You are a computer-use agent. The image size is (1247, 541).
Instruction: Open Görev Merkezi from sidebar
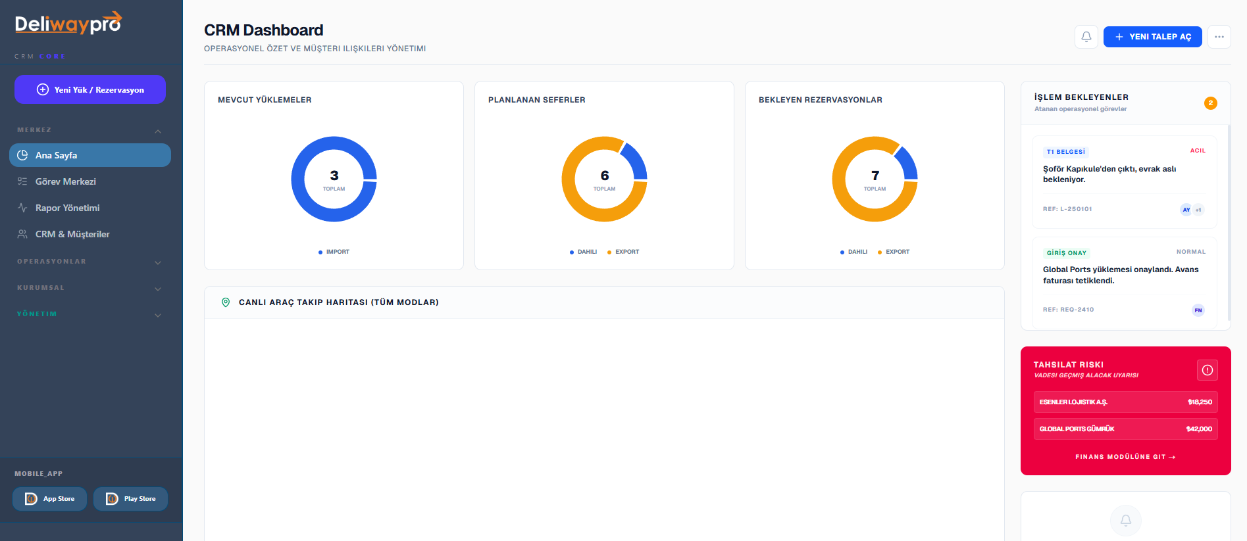[90, 181]
